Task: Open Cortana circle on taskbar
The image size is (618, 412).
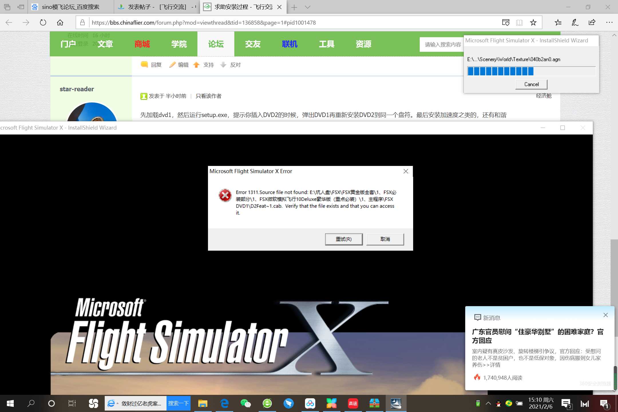Action: pyautogui.click(x=51, y=403)
